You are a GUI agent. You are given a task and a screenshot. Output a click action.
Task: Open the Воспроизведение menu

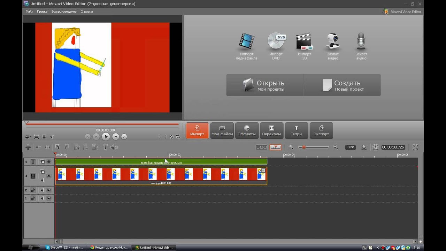[x=64, y=12]
